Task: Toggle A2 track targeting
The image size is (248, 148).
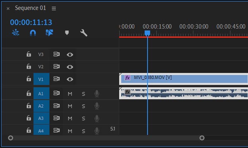Action: tap(41, 106)
